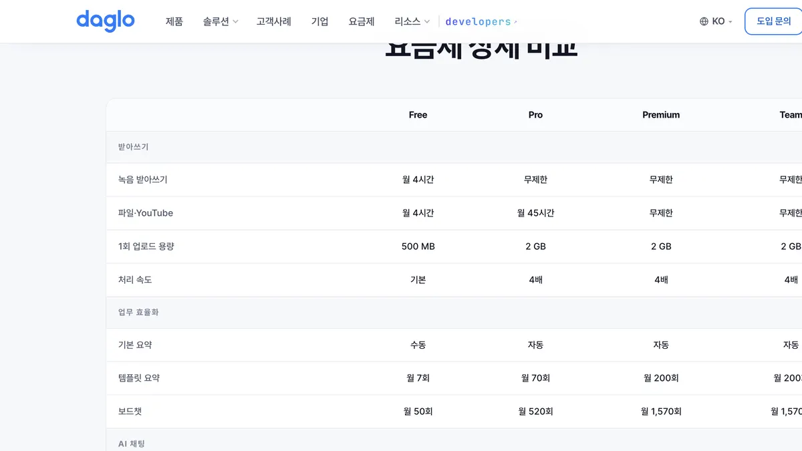The image size is (802, 451).
Task: Expand the 솔루션 dropdown
Action: pos(221,21)
